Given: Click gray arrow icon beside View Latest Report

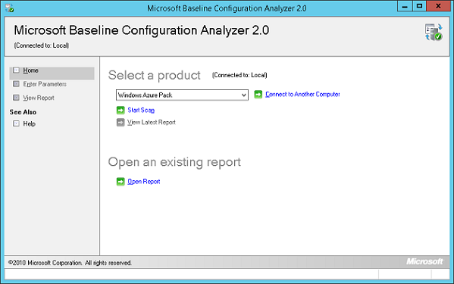Looking at the screenshot, I should [121, 123].
